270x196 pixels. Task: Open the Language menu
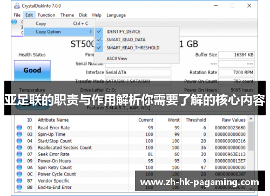click(116, 15)
